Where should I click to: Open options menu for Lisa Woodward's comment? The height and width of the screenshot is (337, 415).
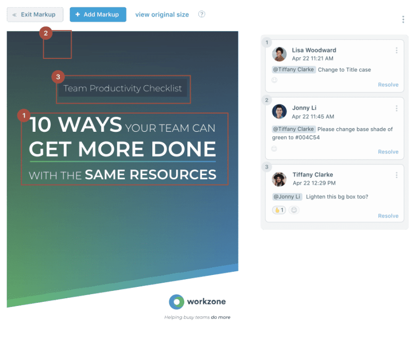point(396,51)
